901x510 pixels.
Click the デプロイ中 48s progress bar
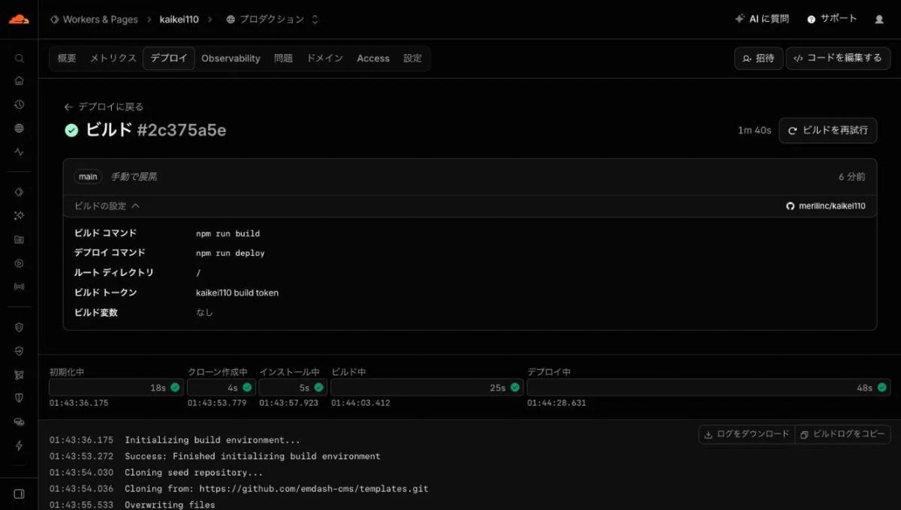709,388
